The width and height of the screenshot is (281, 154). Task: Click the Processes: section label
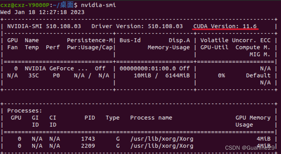coord(25,111)
